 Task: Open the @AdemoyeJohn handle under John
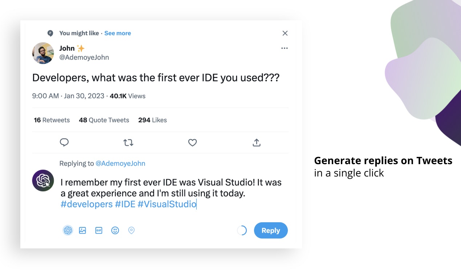[x=84, y=57]
